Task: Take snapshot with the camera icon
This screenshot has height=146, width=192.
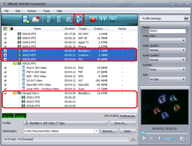Action: (x=182, y=138)
